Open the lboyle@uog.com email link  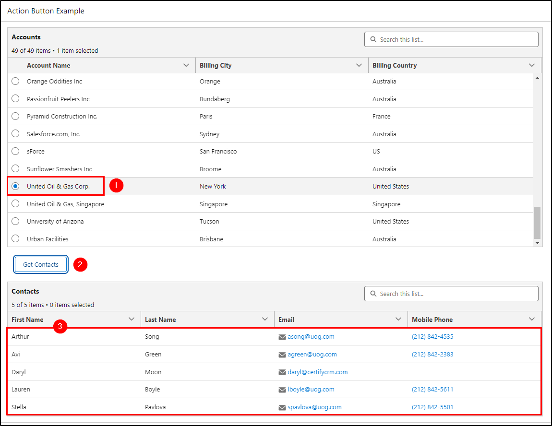pos(311,390)
